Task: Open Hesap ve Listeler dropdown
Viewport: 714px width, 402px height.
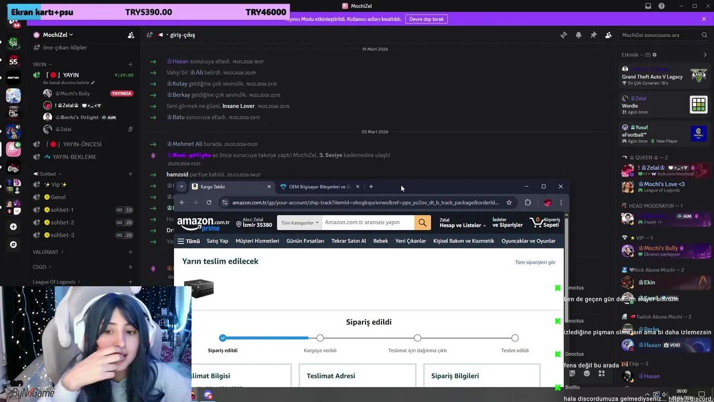Action: (x=462, y=222)
